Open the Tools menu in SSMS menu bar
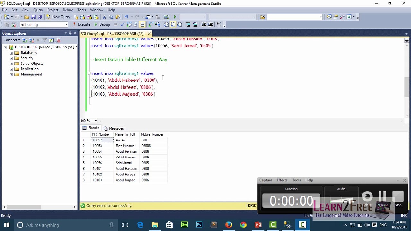The image size is (411, 231). click(x=82, y=10)
